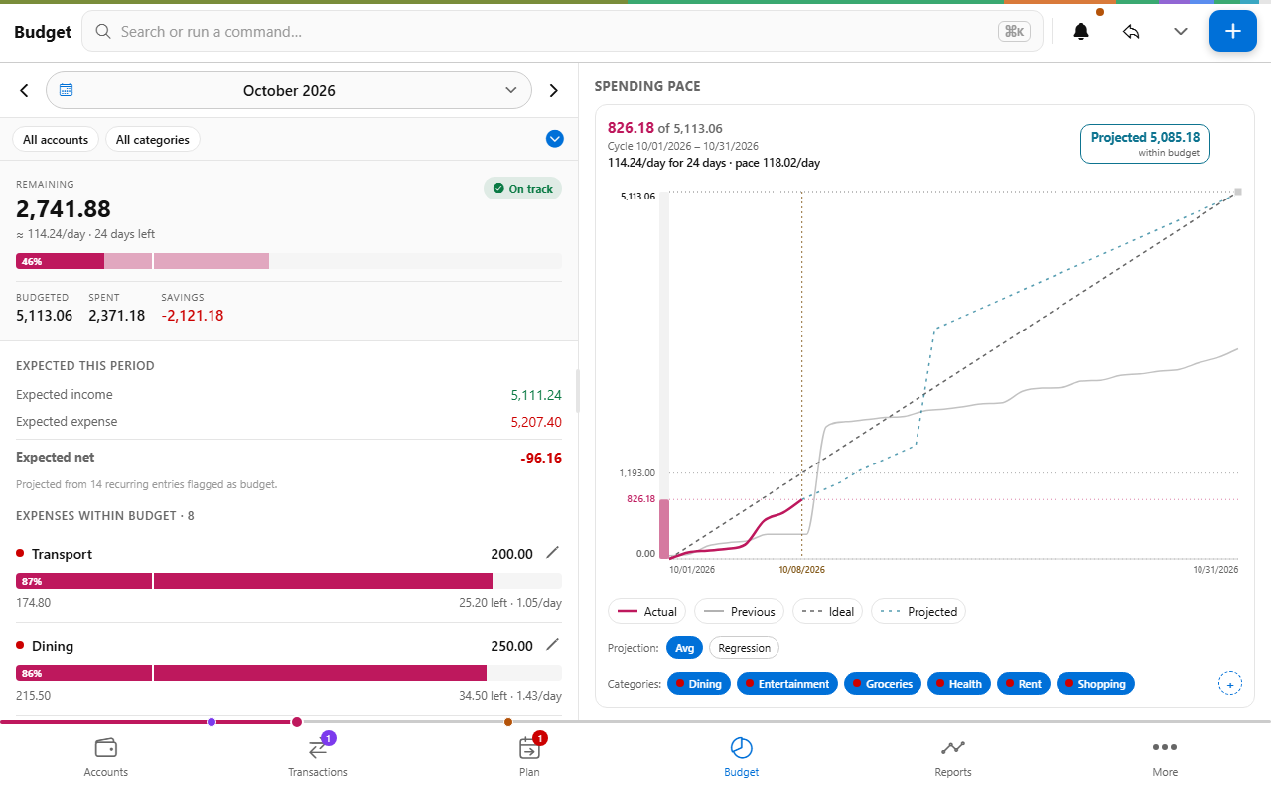The width and height of the screenshot is (1271, 794).
Task: Toggle the Shopping category chip
Action: [1095, 684]
